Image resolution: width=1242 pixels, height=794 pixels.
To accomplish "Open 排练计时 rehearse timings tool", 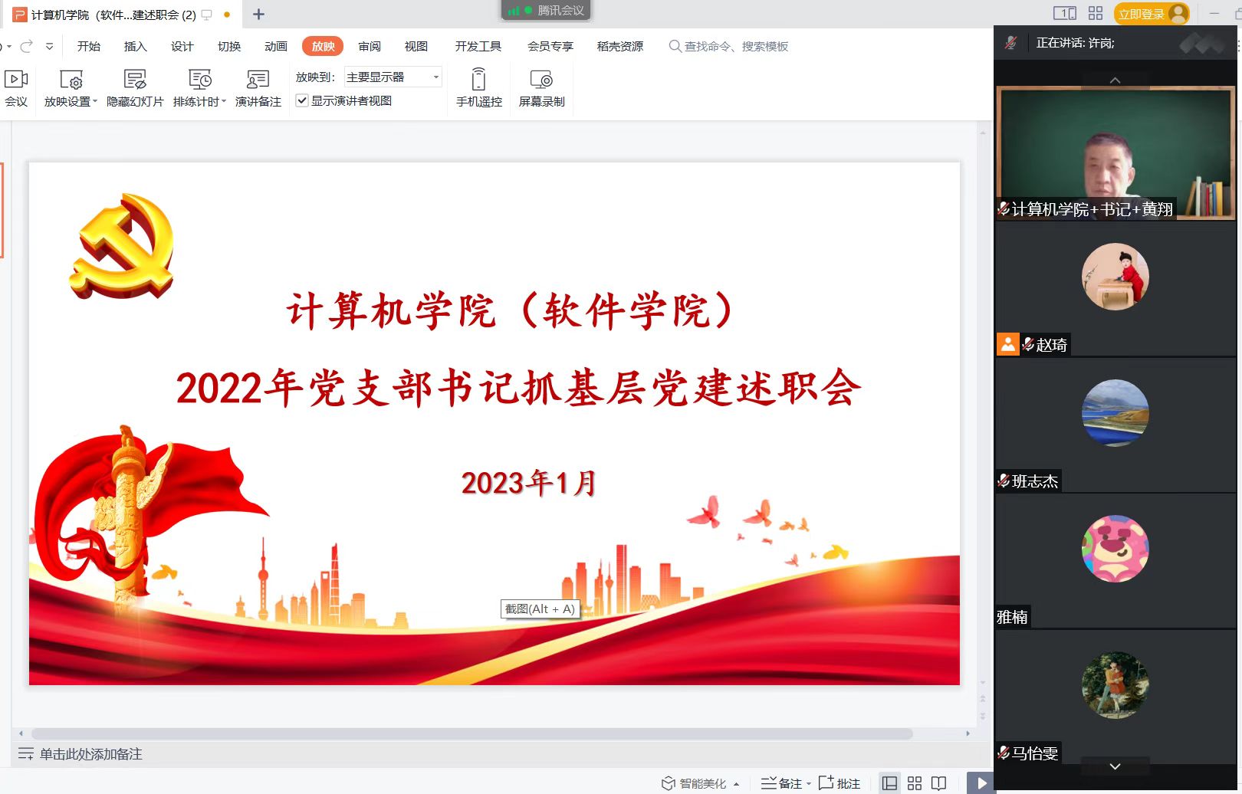I will pos(199,80).
